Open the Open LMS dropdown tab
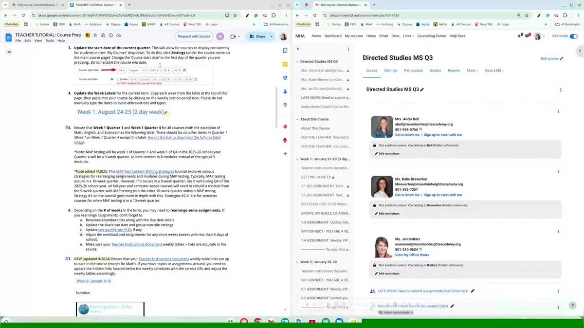The width and height of the screenshot is (584, 328). (494, 71)
